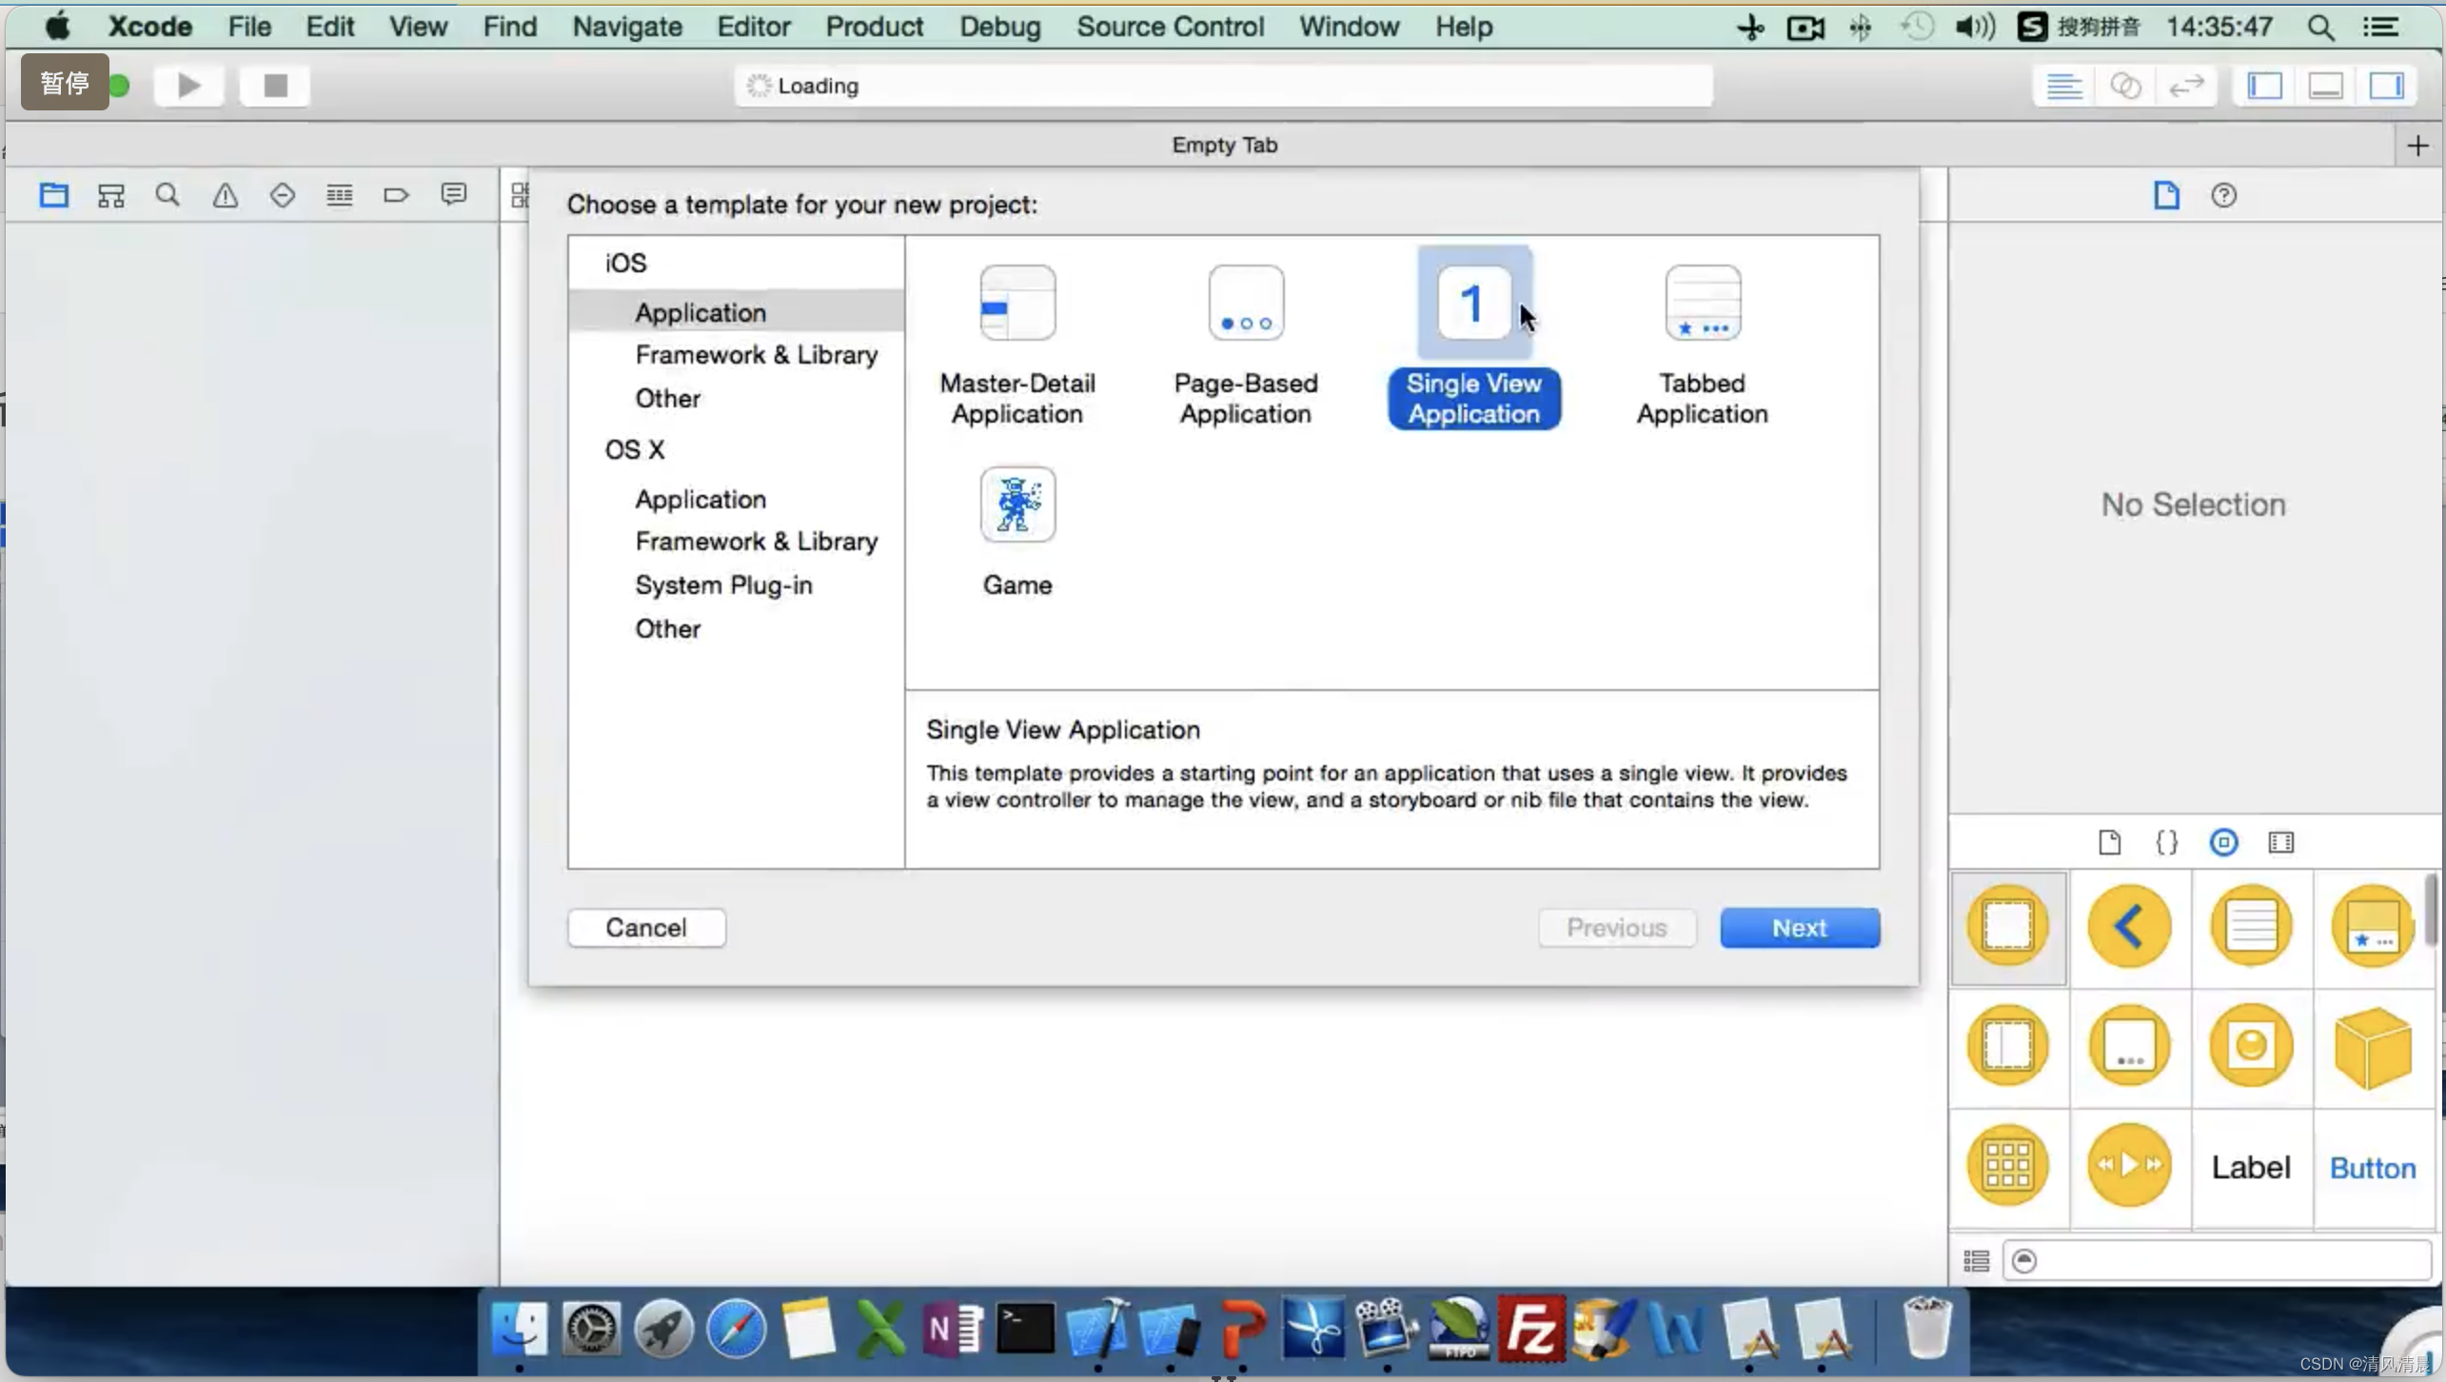Switch to the Version editor
This screenshot has width=2446, height=1382.
(x=2186, y=86)
